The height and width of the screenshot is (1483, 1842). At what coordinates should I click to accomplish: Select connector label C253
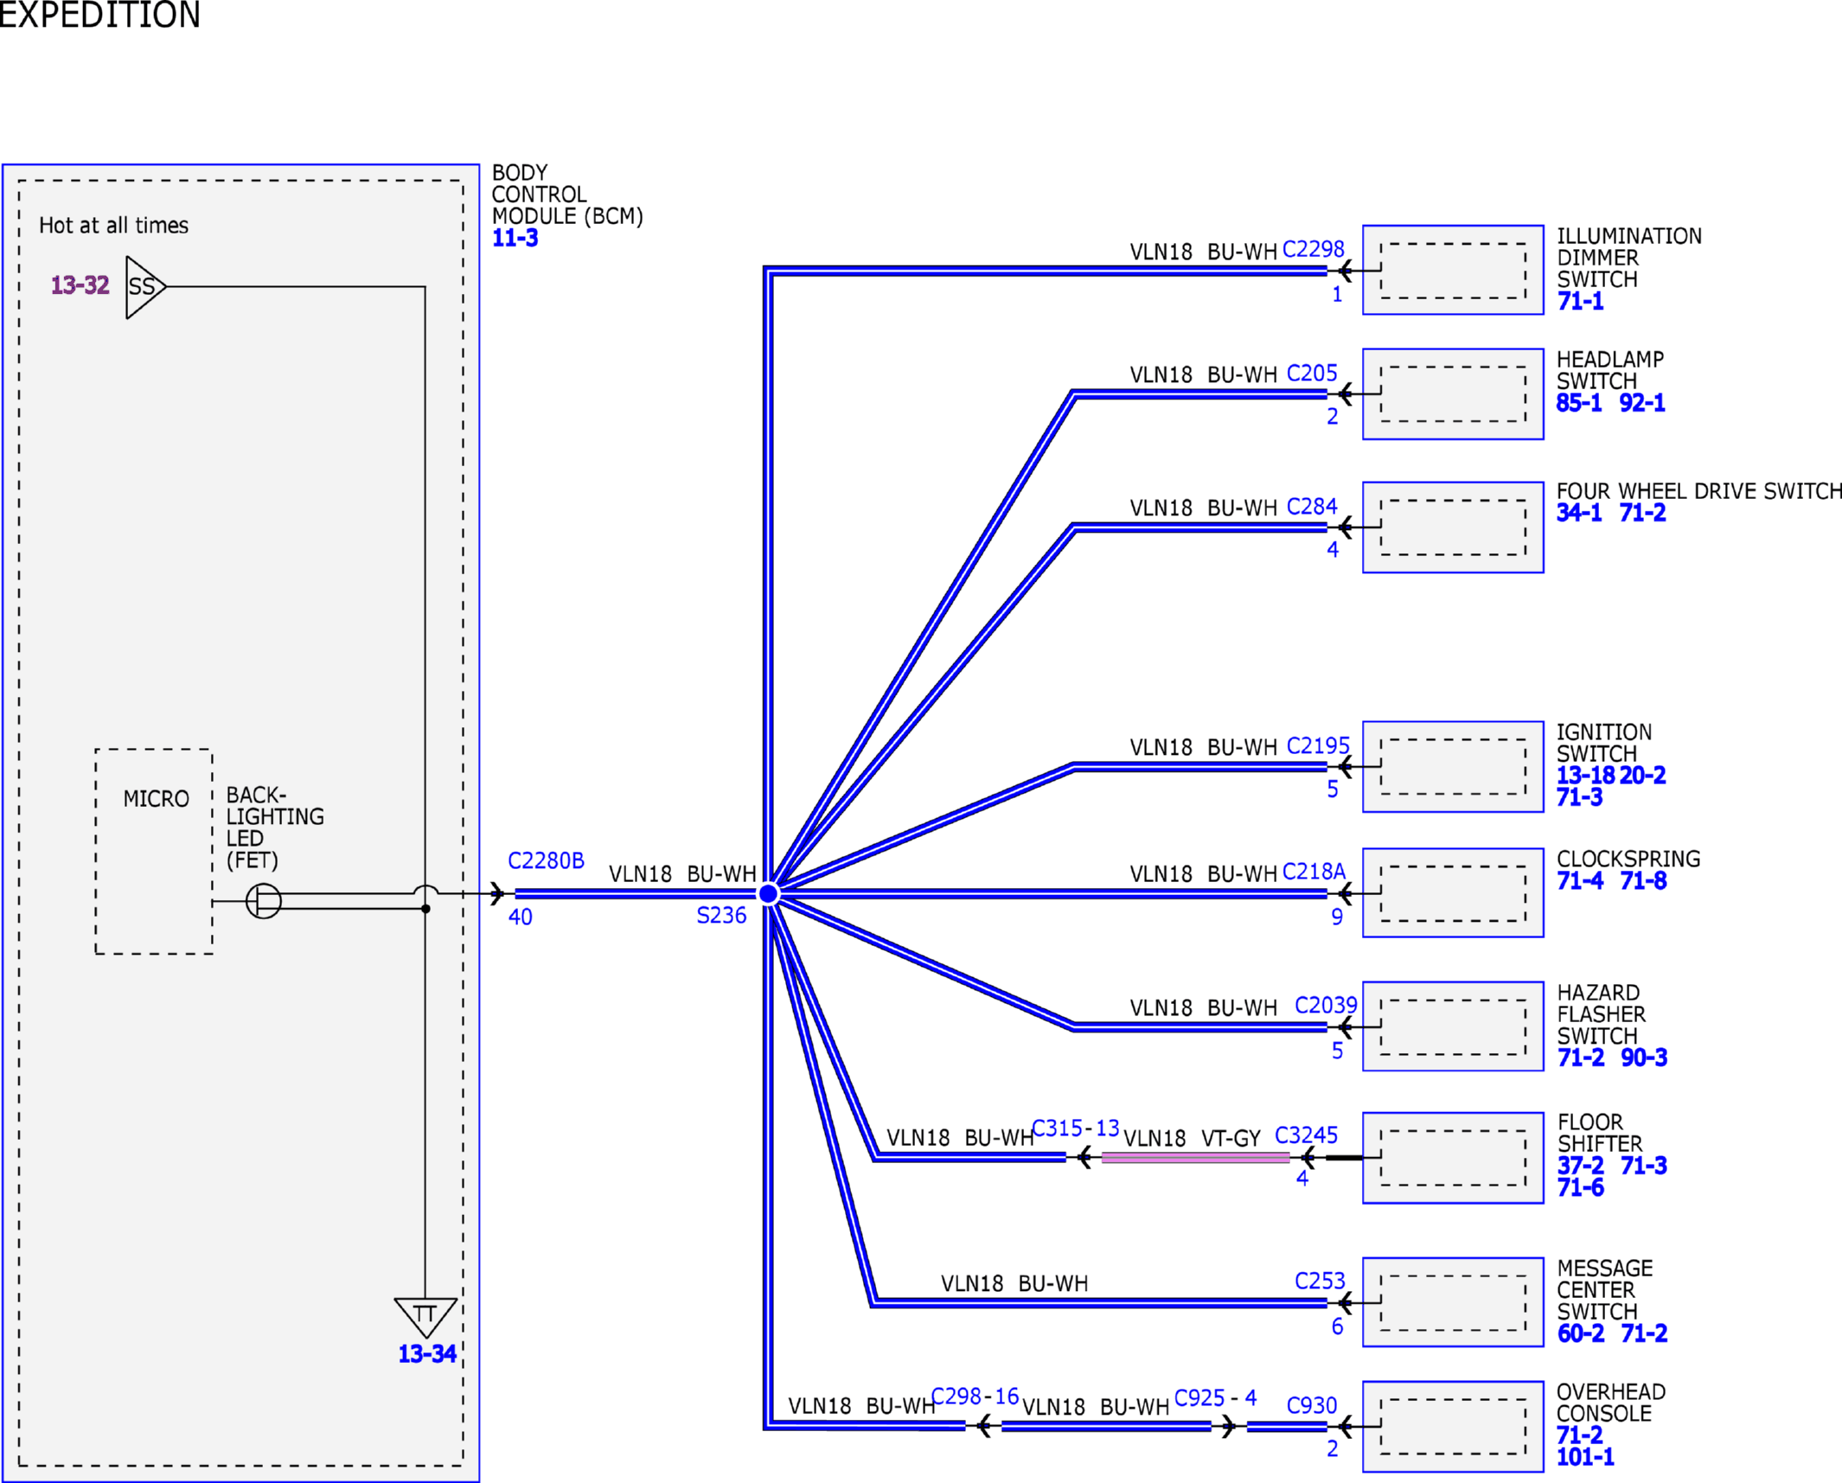pyautogui.click(x=1320, y=1281)
